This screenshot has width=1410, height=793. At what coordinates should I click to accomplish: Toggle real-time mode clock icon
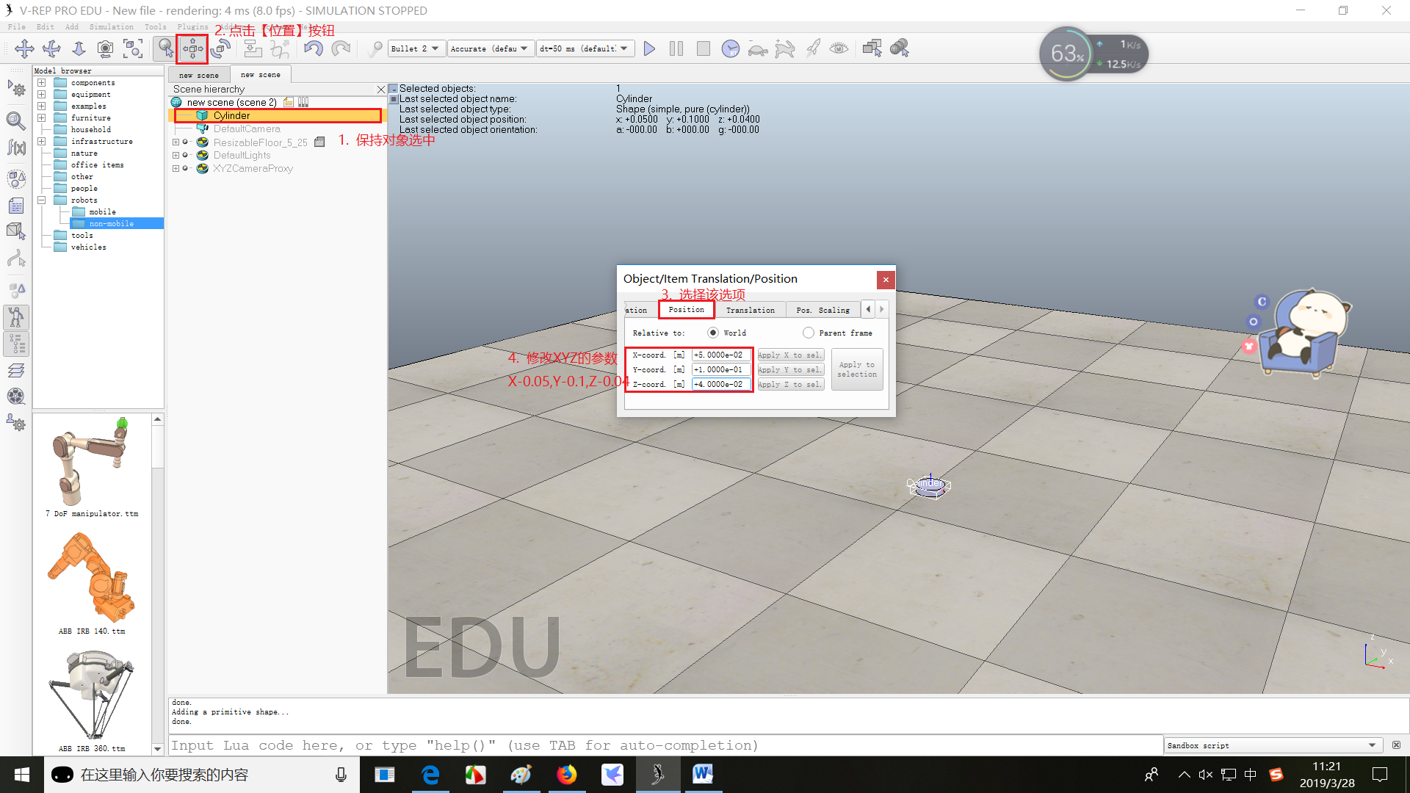[730, 49]
